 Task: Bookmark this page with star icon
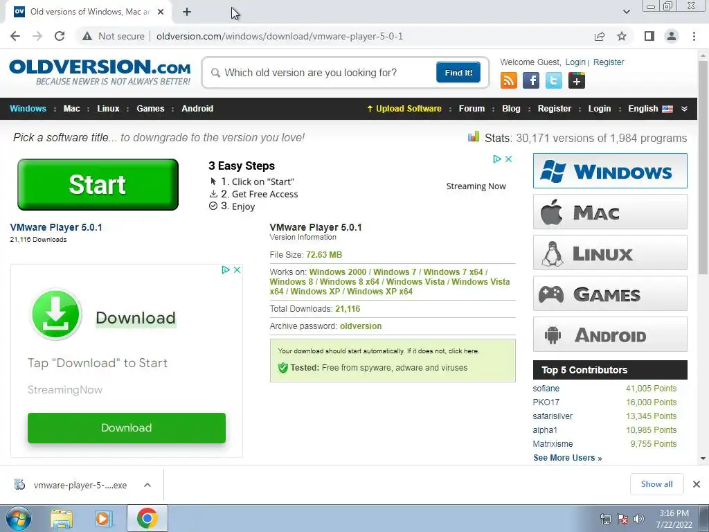click(622, 36)
